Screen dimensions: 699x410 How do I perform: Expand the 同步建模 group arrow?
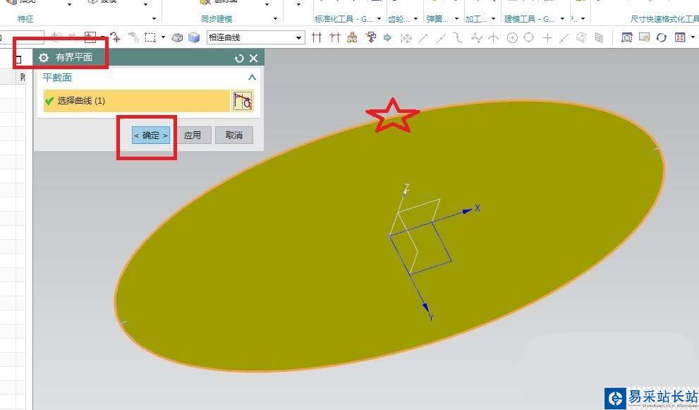click(x=275, y=19)
